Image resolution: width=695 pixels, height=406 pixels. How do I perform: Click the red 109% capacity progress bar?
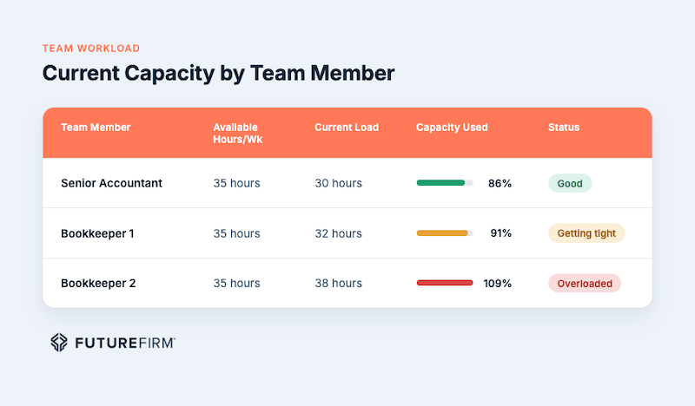coord(445,283)
